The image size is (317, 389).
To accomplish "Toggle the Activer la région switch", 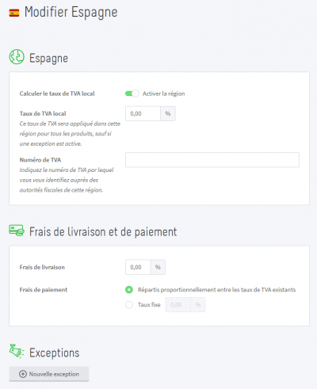I will [132, 93].
